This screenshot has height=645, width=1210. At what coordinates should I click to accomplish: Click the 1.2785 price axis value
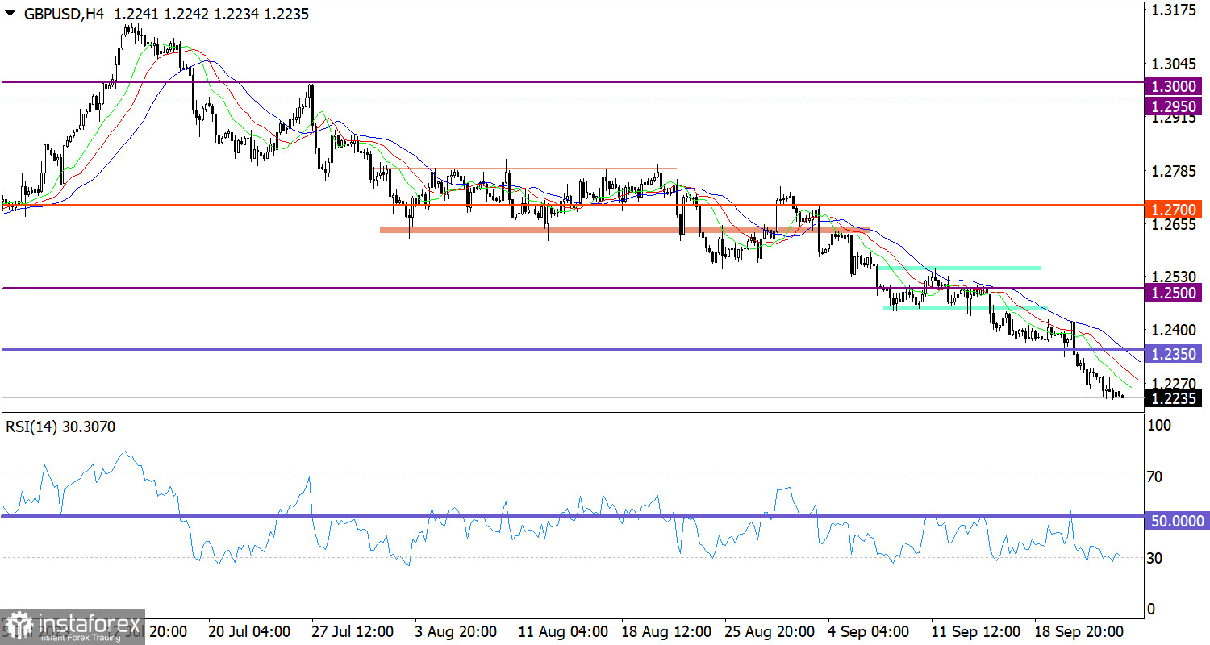1175,171
